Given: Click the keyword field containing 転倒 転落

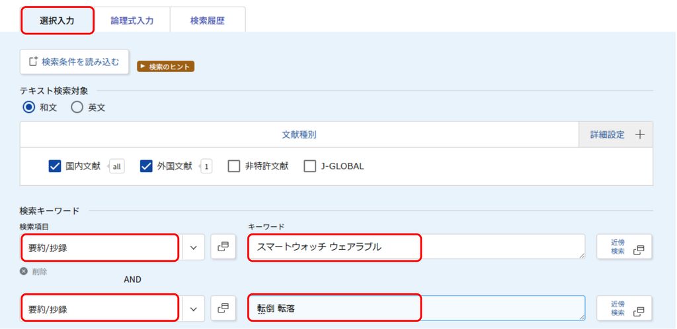Looking at the screenshot, I should point(417,308).
